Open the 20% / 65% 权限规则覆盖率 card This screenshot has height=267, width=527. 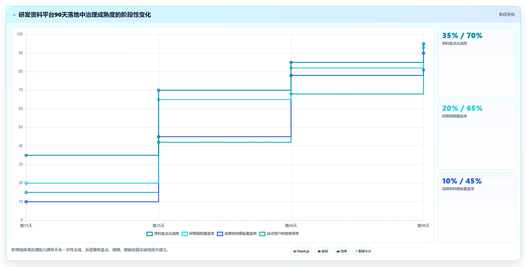(x=476, y=135)
